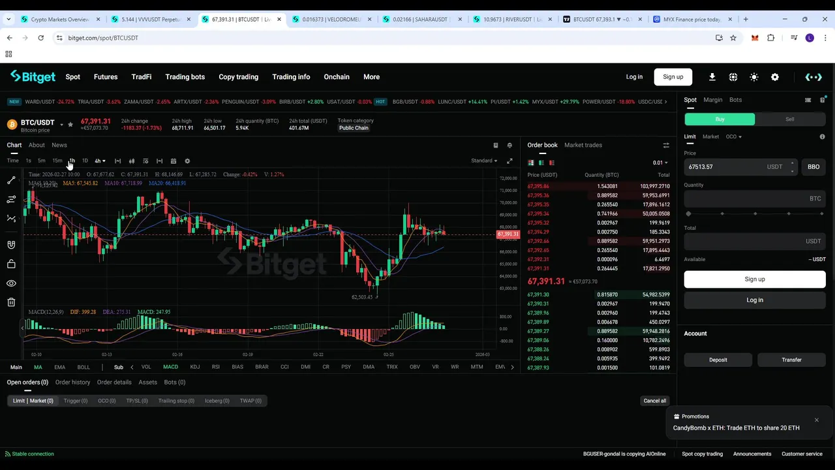Click the Transfer button

click(792, 360)
